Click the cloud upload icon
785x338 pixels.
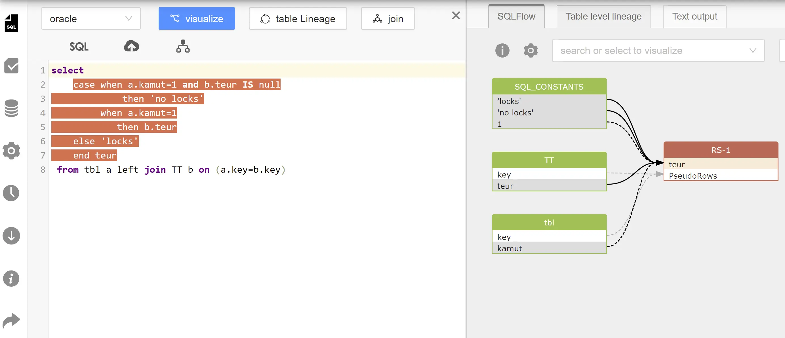[x=131, y=46]
